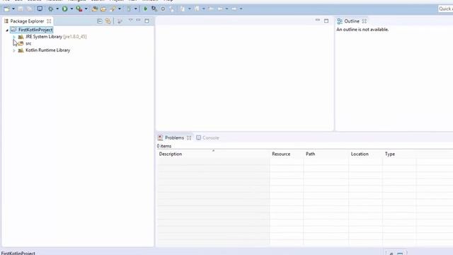Image resolution: width=453 pixels, height=255 pixels.
Task: Open the External Tools dropdown arrow
Action: pos(86,9)
